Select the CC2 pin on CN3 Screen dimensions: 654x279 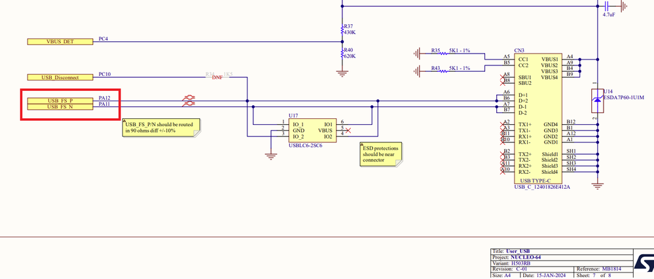[523, 65]
